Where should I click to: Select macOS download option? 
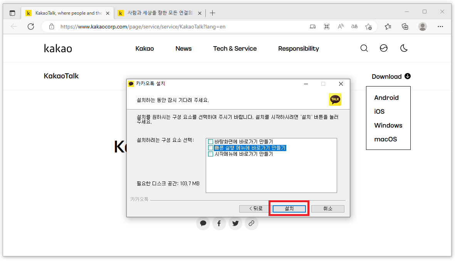coord(385,140)
